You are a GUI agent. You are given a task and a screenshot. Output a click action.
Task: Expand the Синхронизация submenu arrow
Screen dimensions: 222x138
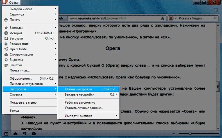pos(55,54)
